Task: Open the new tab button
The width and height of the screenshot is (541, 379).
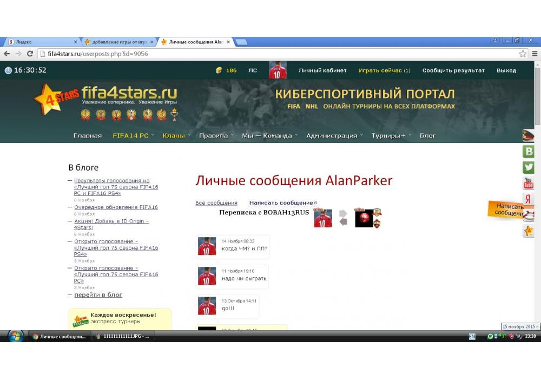Action: coord(241,42)
